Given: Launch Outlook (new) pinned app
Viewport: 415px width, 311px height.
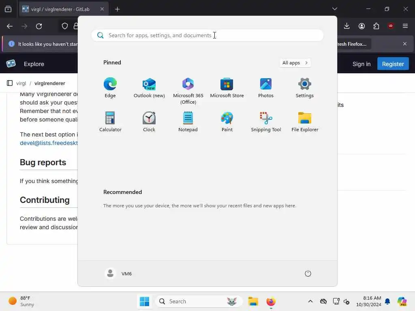Looking at the screenshot, I should [x=149, y=88].
